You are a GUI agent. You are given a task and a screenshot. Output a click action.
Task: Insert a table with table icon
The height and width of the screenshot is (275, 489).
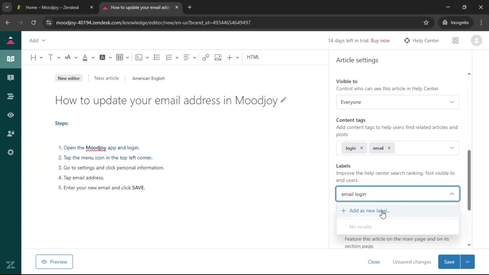tap(119, 57)
